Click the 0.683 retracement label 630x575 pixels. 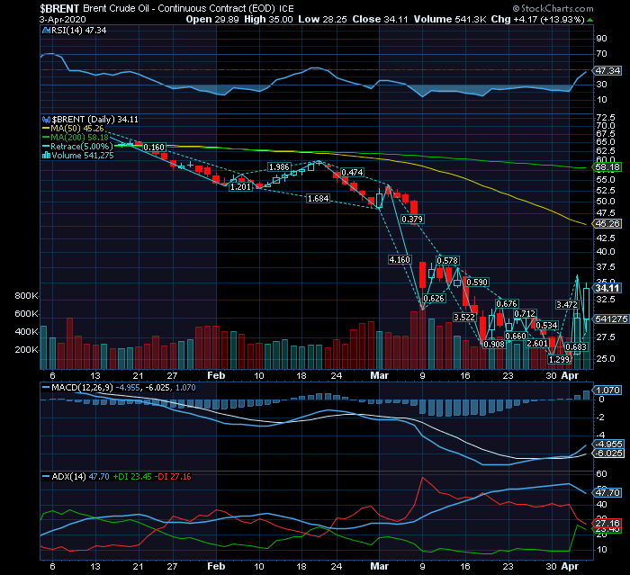pos(576,346)
